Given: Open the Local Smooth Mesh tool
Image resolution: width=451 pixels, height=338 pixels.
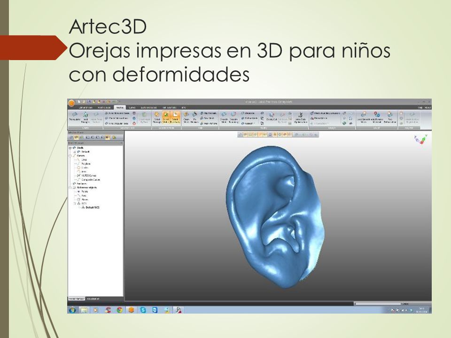Looking at the screenshot, I should point(364,117).
